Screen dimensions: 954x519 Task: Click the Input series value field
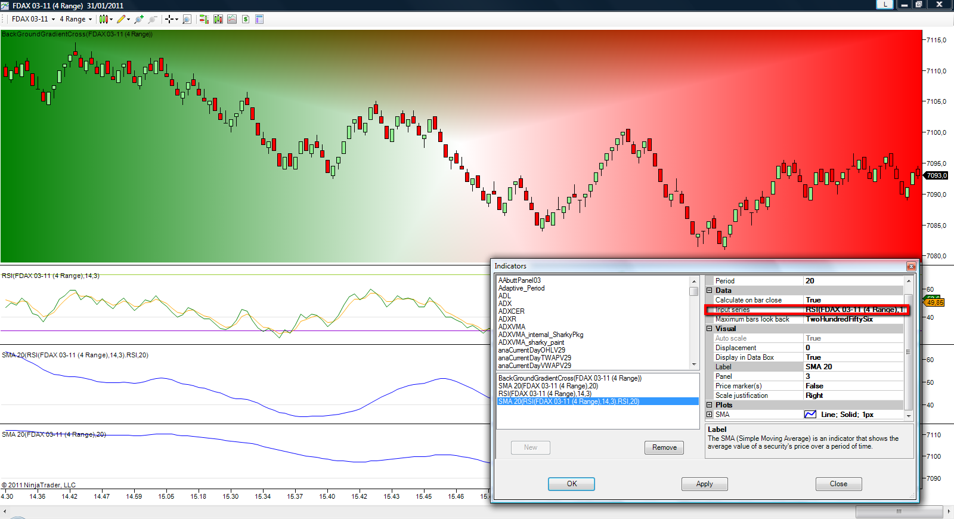[x=853, y=310]
